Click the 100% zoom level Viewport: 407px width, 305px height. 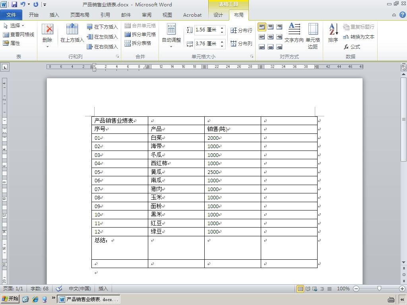pos(343,289)
